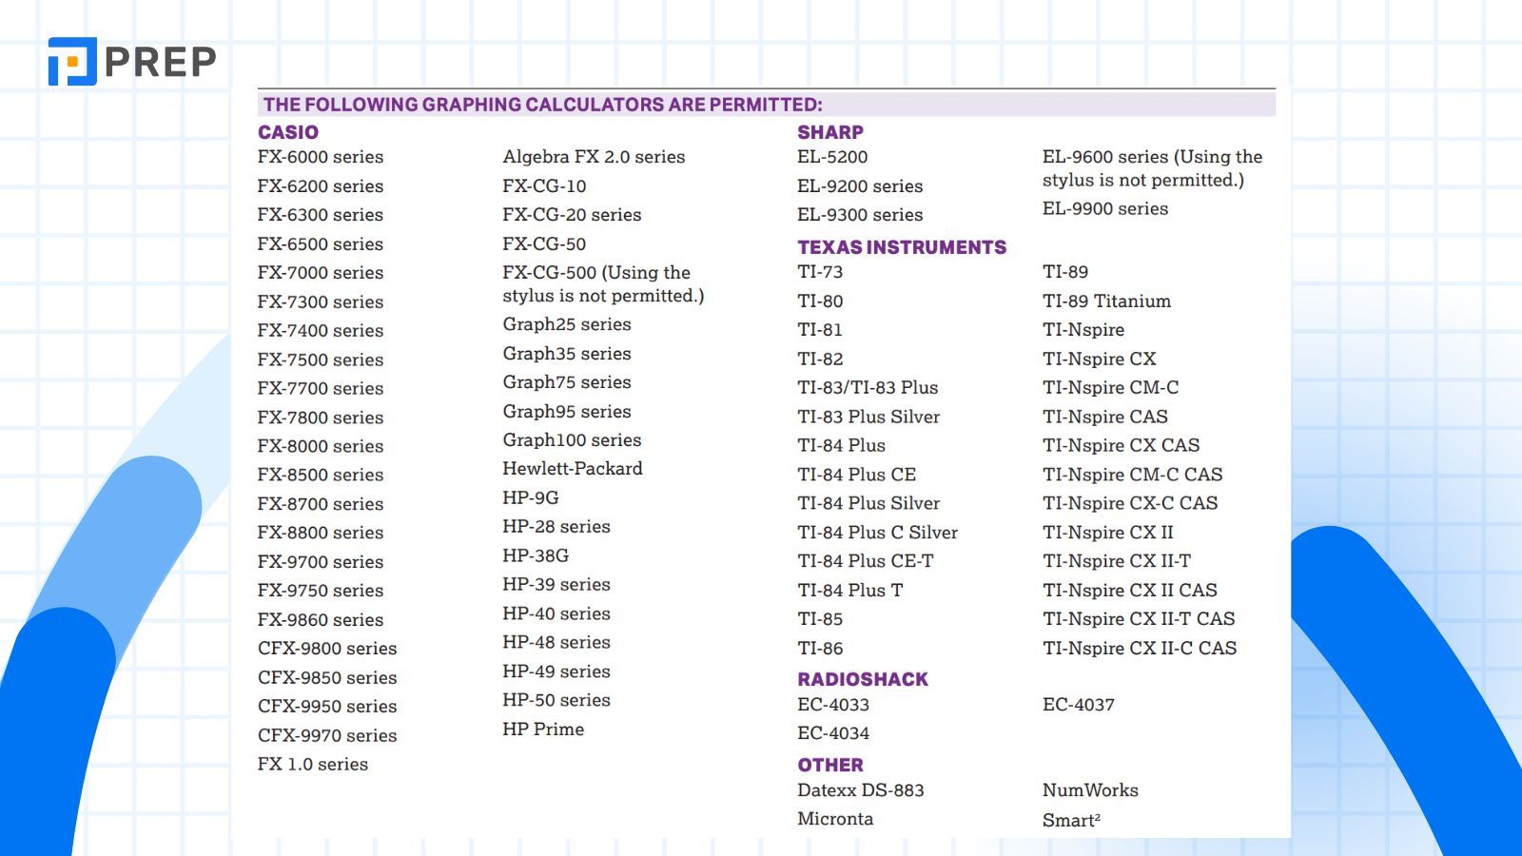Select 'FX-9860 series' entry
The image size is (1522, 856).
[x=321, y=620]
